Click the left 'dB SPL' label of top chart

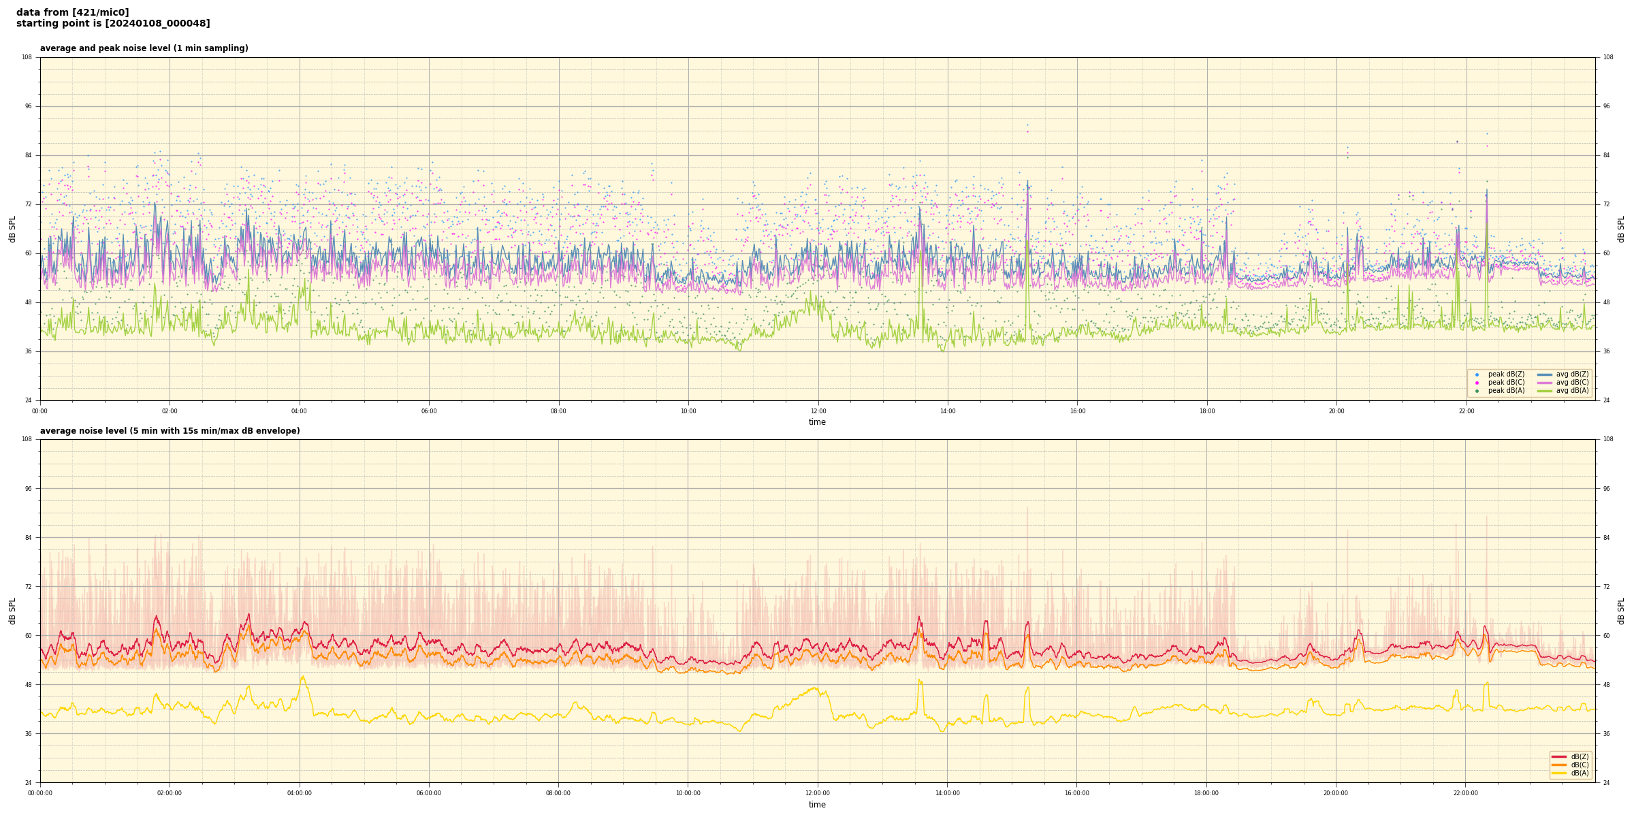click(12, 229)
